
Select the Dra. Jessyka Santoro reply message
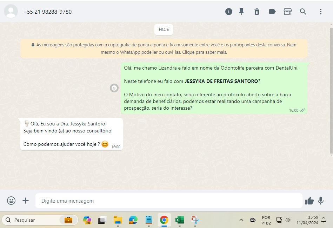72,134
